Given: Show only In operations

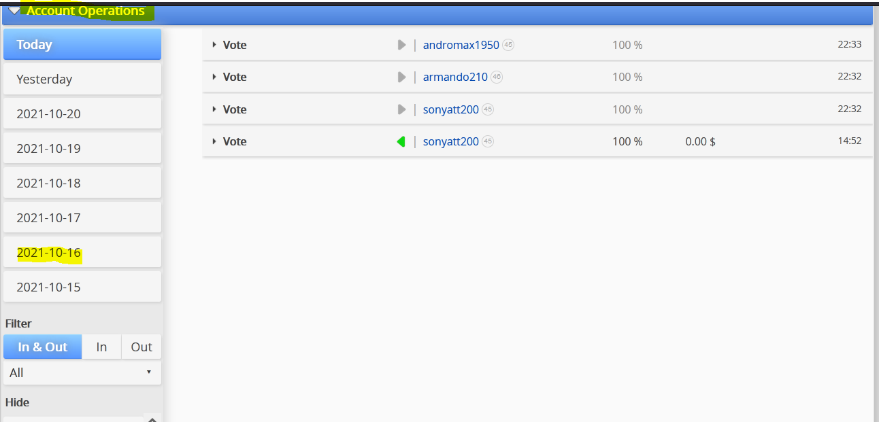Looking at the screenshot, I should tap(101, 347).
